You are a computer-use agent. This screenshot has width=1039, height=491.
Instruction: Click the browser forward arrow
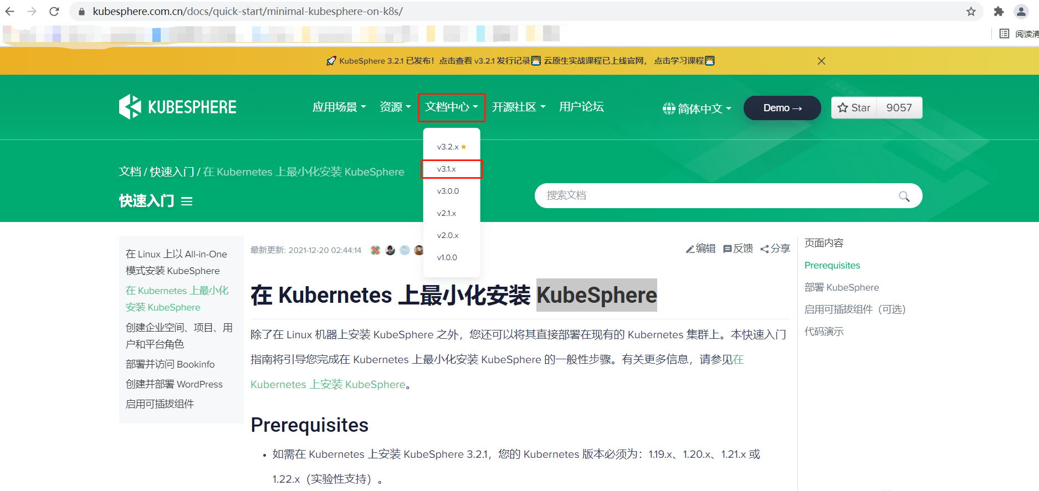pyautogui.click(x=32, y=11)
